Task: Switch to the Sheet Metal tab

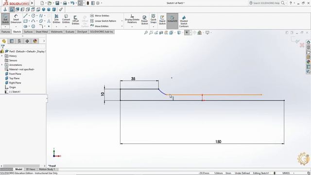Action: (42, 32)
